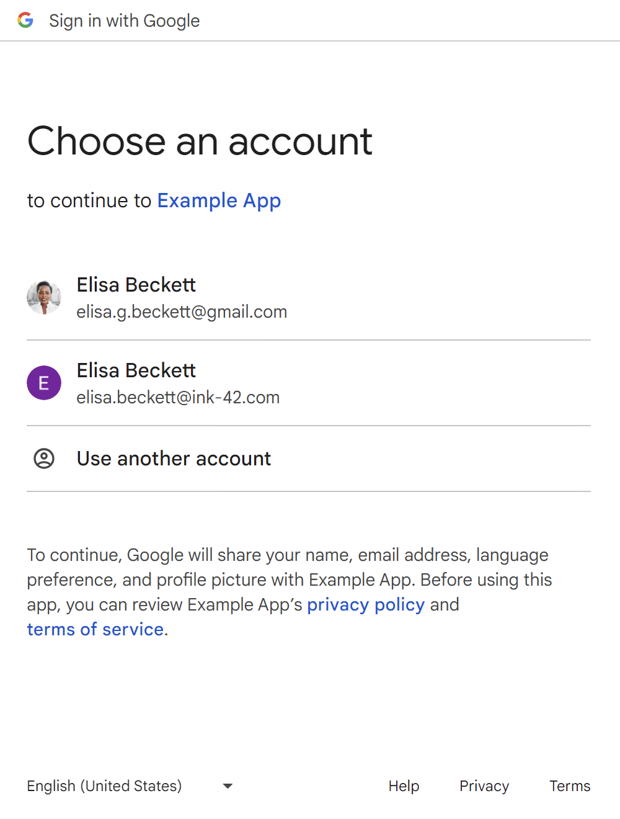Click the ink-42 account's name label
This screenshot has width=620, height=819.
[136, 370]
